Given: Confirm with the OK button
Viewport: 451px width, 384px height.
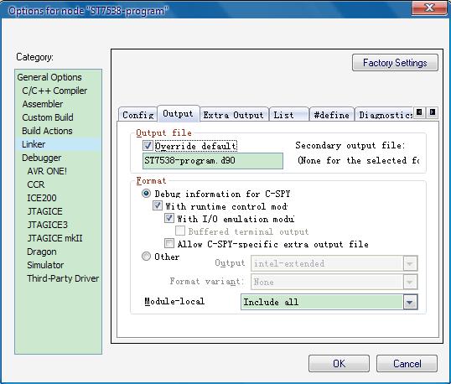Looking at the screenshot, I should click(339, 364).
